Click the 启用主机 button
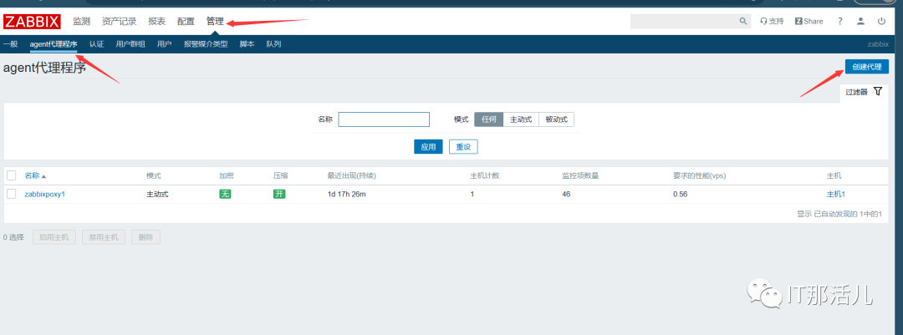 pos(54,236)
